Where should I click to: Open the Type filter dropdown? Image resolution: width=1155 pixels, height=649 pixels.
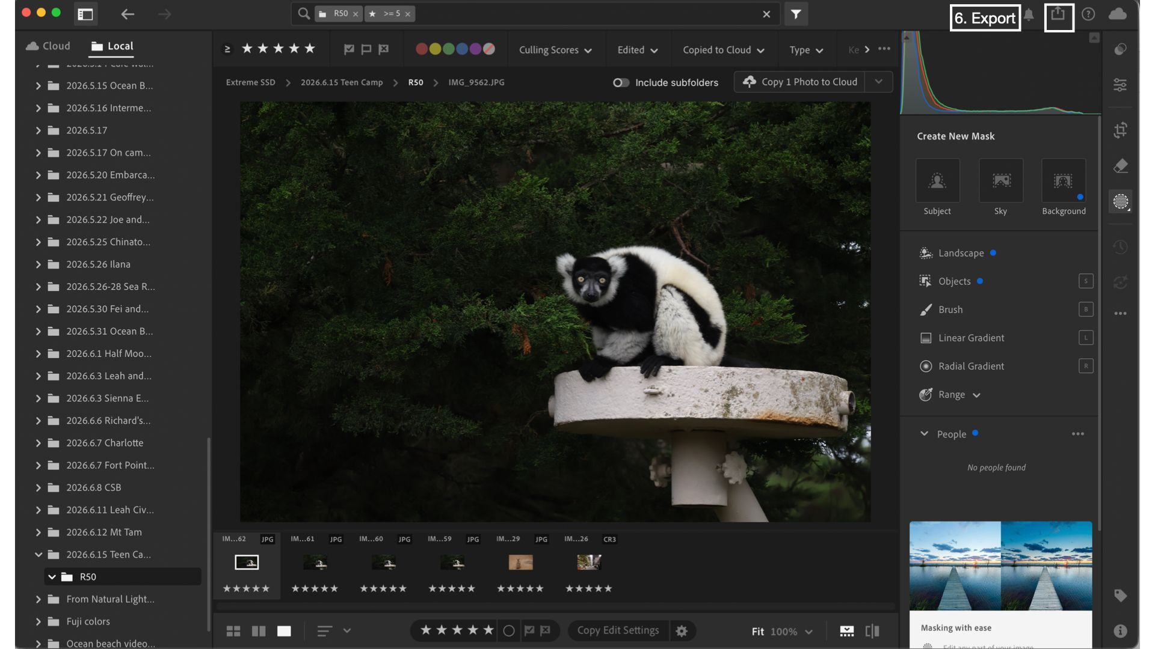(806, 50)
